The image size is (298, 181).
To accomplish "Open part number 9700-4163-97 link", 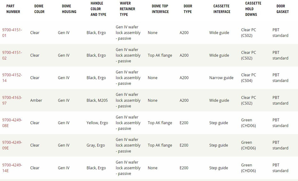I will (12, 100).
